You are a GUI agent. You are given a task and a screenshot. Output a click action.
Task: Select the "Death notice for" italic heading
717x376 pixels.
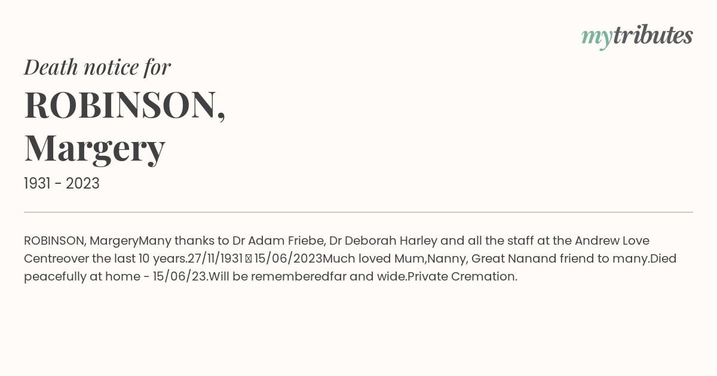pos(97,67)
